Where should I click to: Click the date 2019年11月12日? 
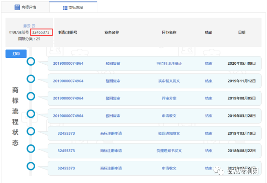(241, 81)
